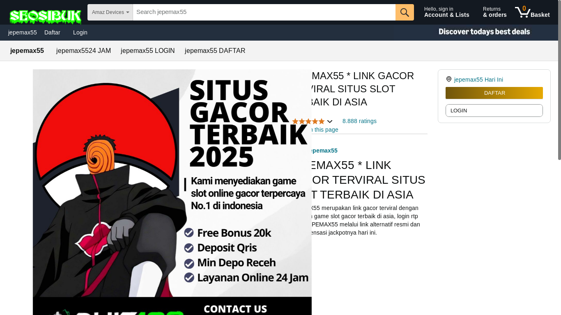
Task: Click the star rating icons
Action: 308,121
